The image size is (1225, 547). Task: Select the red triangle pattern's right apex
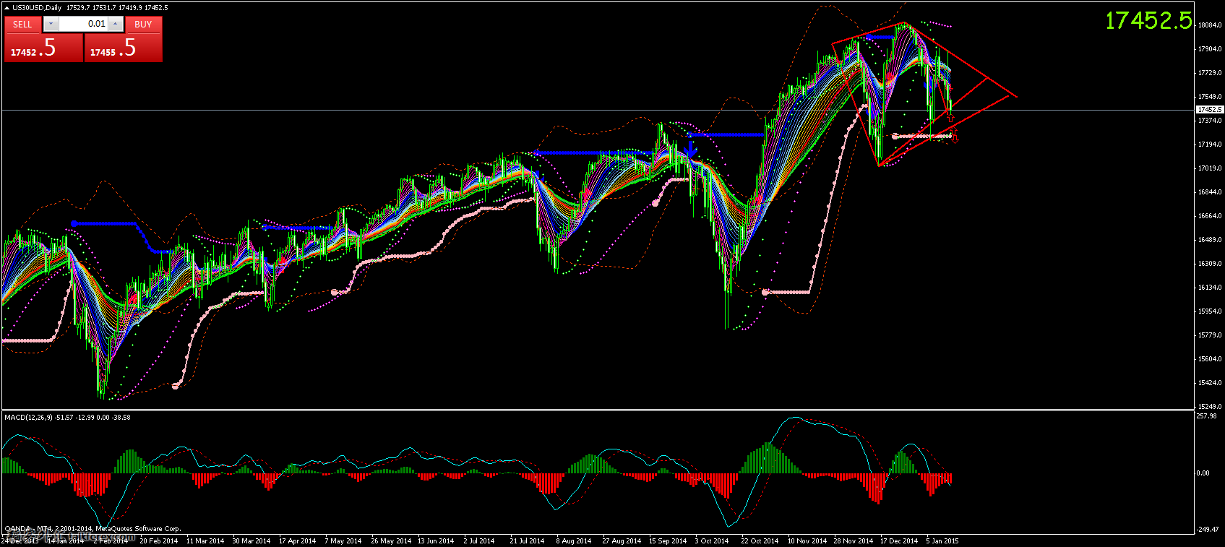pos(1016,96)
